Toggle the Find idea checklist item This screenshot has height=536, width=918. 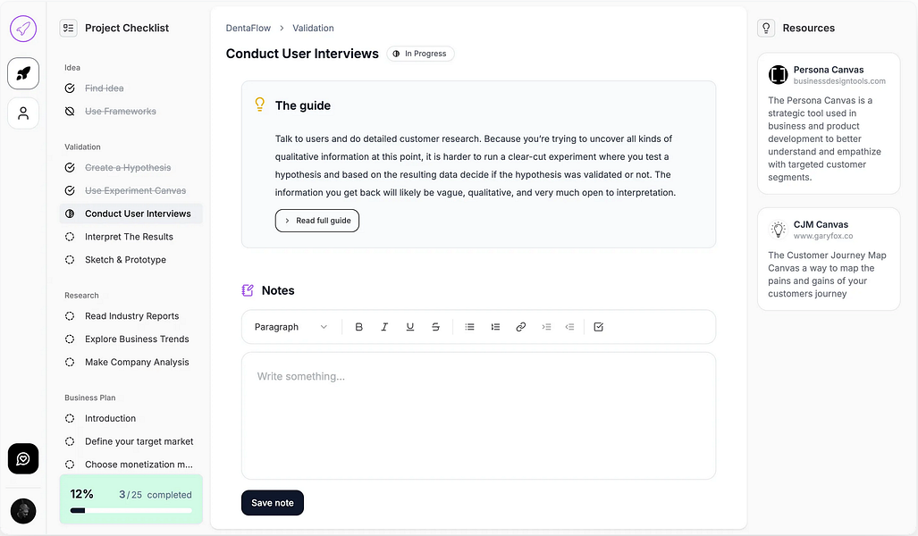click(x=70, y=88)
